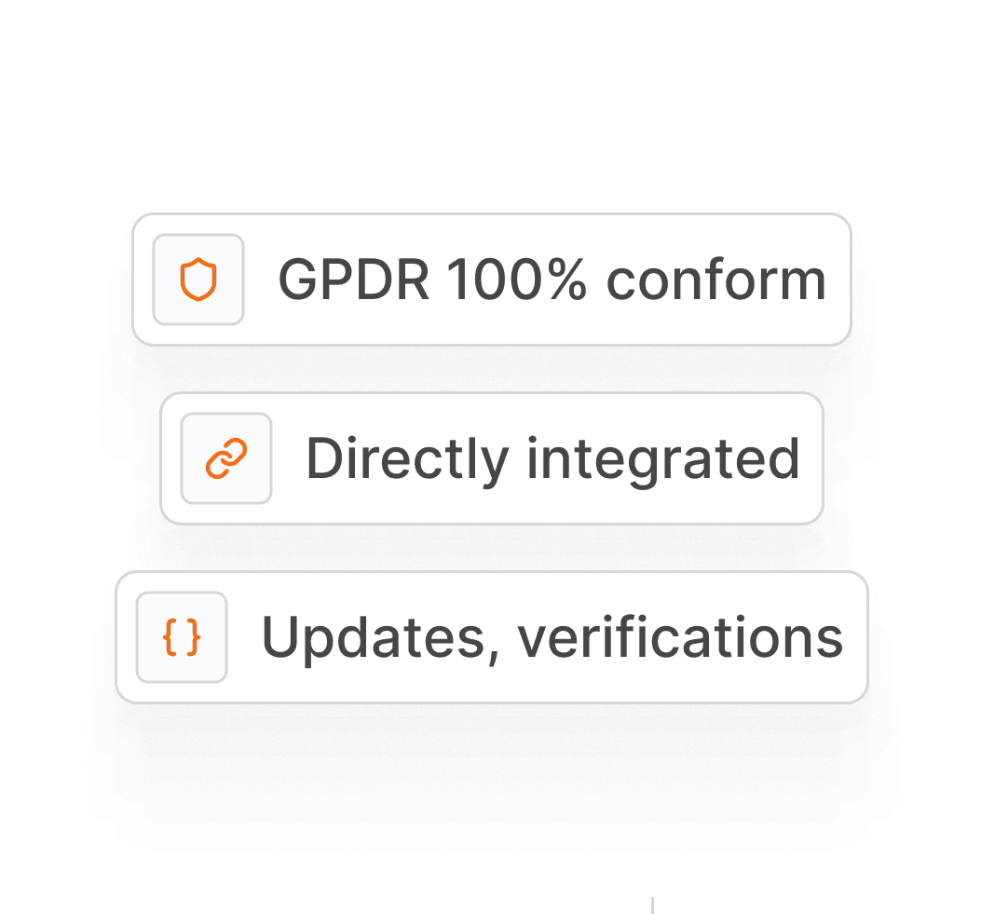Click the comma after Updates
This screenshot has width=981, height=914.
tap(494, 656)
